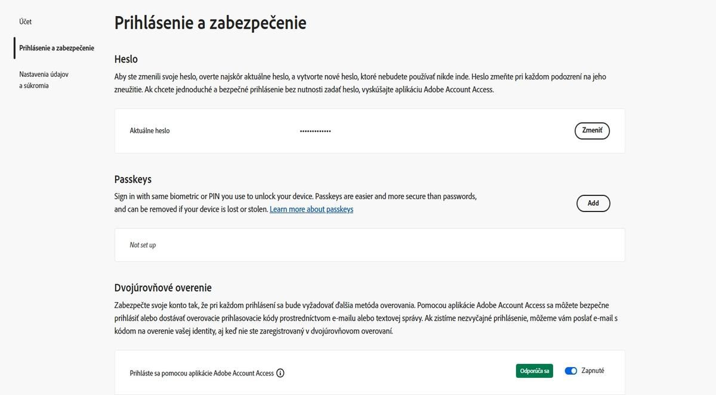
Task: Click the Aktuálne heslo label
Action: pos(150,130)
